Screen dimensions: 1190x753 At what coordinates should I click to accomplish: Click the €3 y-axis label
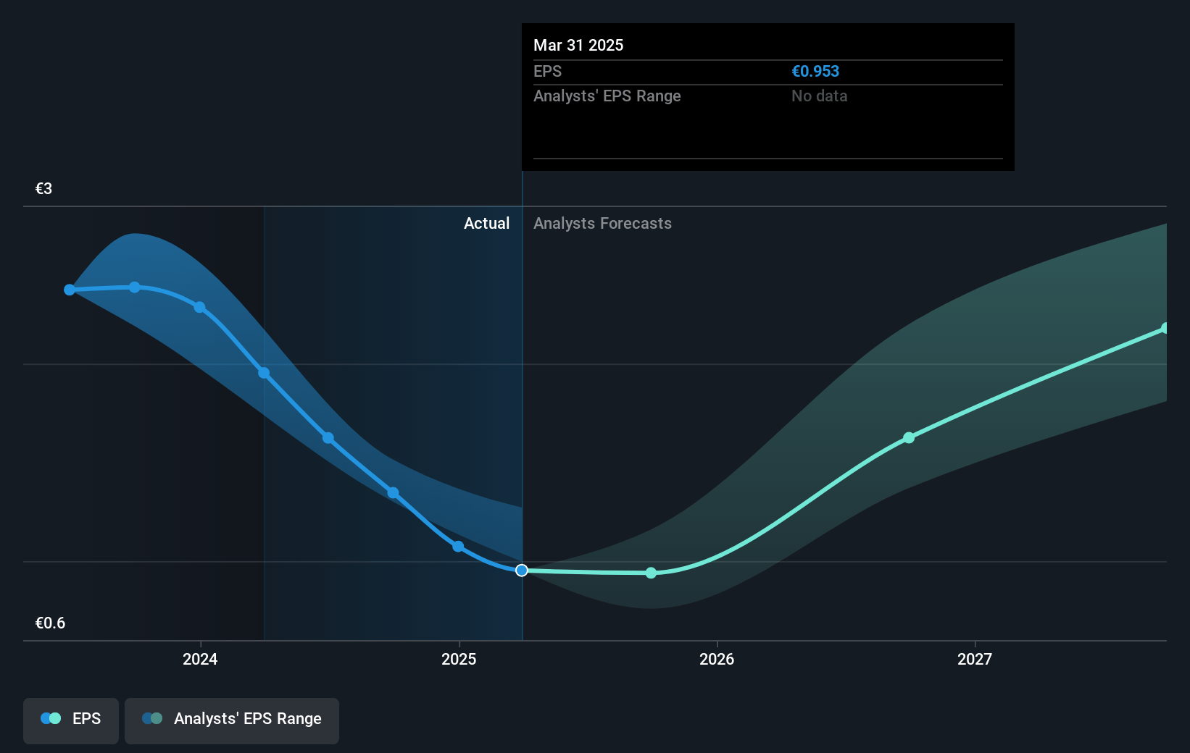[x=43, y=189]
